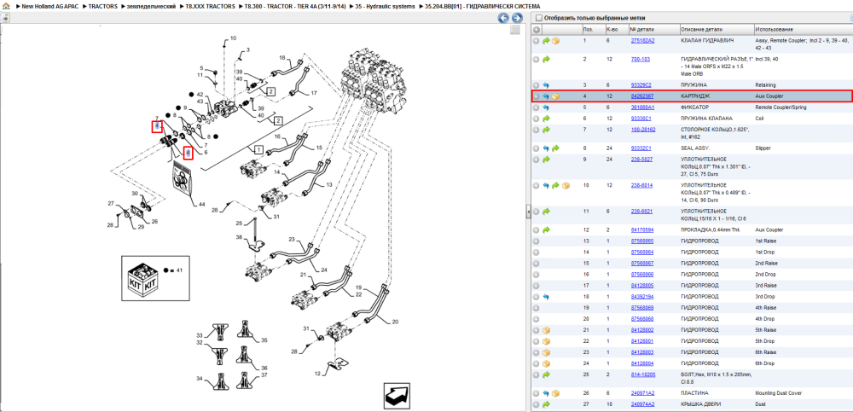Click box icon in row 84128004

tap(546, 363)
